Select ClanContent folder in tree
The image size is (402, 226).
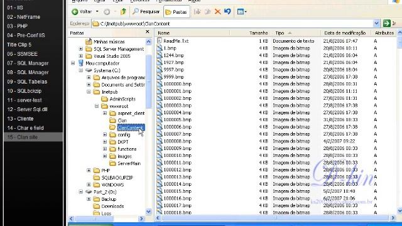pos(131,127)
